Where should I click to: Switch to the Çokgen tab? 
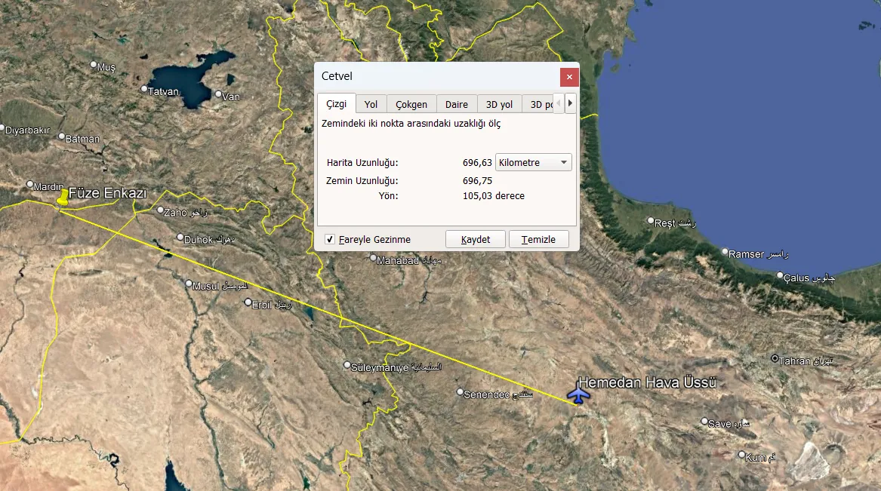click(411, 104)
